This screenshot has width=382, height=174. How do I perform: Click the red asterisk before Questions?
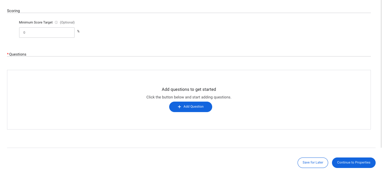coord(8,54)
